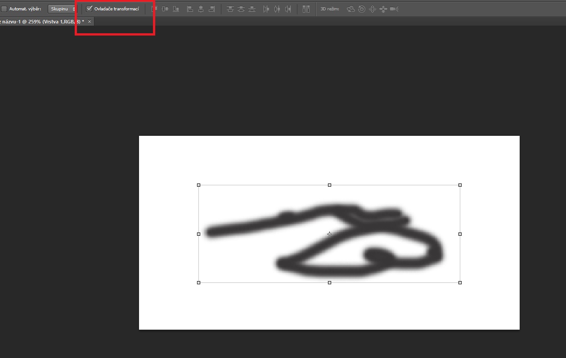566x358 pixels.
Task: Click distribute vertical centers icon
Action: pos(241,9)
